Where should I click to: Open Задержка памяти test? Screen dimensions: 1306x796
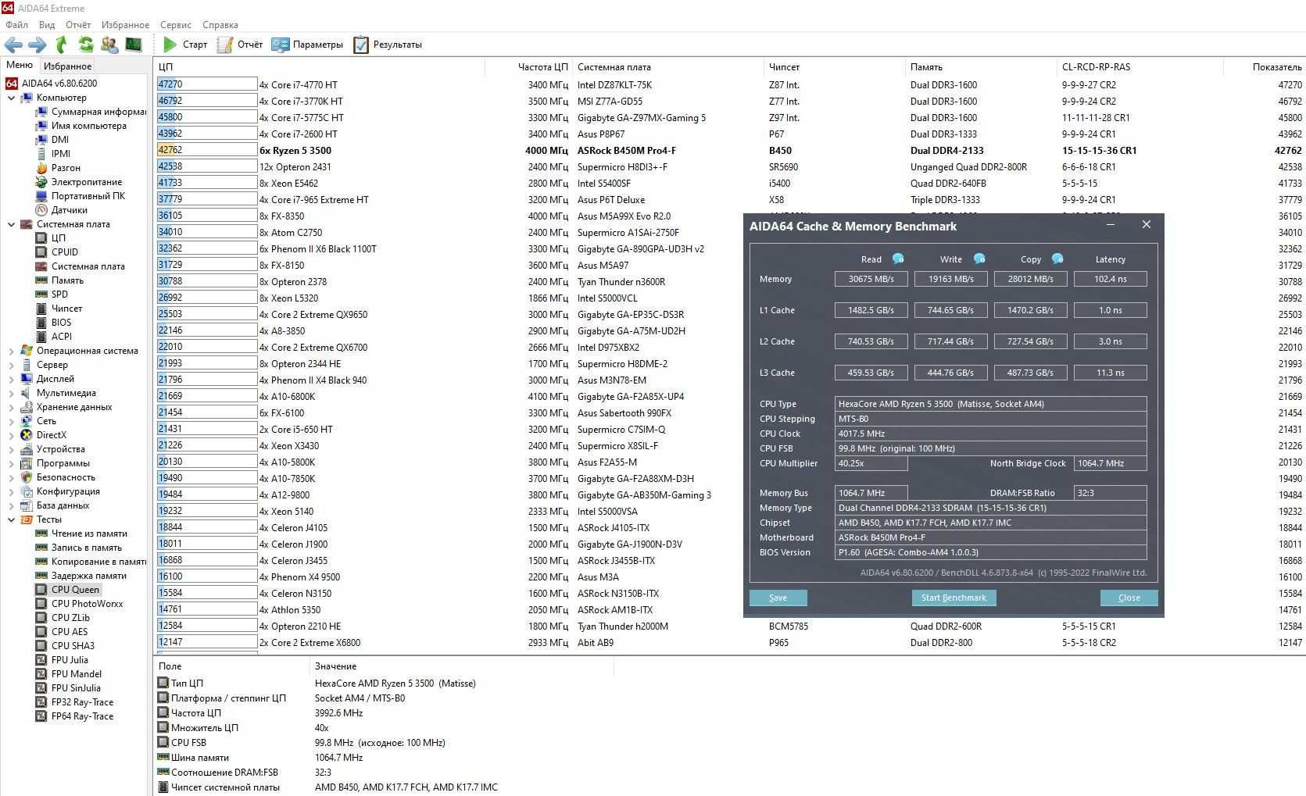point(81,576)
